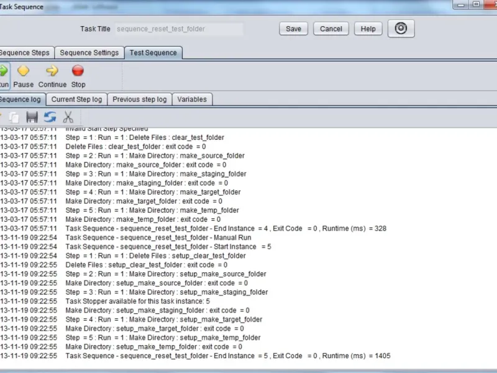The height and width of the screenshot is (373, 497).
Task: Open Help for the task sequence
Action: [368, 29]
